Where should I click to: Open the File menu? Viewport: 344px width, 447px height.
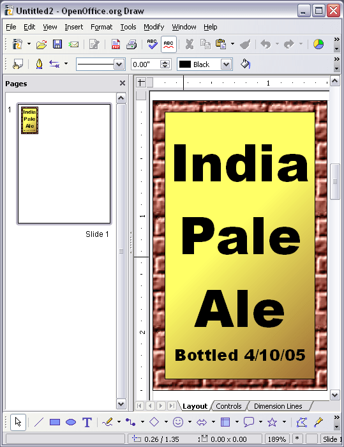point(11,27)
